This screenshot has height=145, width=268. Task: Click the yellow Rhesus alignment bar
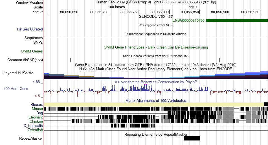point(154,104)
